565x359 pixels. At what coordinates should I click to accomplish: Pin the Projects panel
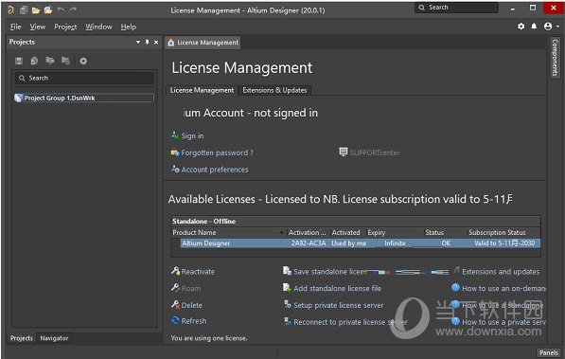[x=147, y=43]
